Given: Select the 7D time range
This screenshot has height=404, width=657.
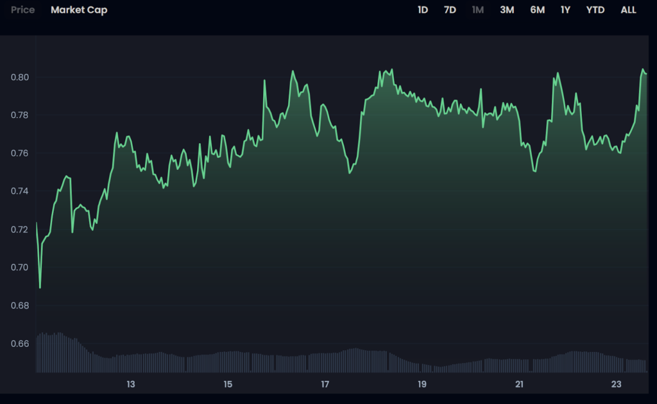Looking at the screenshot, I should [450, 10].
